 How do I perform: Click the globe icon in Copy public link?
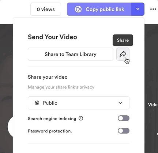click(78, 9)
